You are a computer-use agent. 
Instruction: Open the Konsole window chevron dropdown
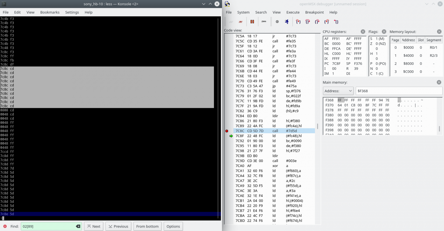pos(203,4)
